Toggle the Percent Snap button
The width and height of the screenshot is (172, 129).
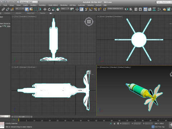coord(95,9)
